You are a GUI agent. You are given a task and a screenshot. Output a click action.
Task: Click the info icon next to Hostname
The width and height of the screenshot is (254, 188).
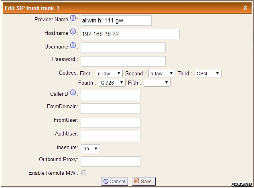pyautogui.click(x=73, y=32)
